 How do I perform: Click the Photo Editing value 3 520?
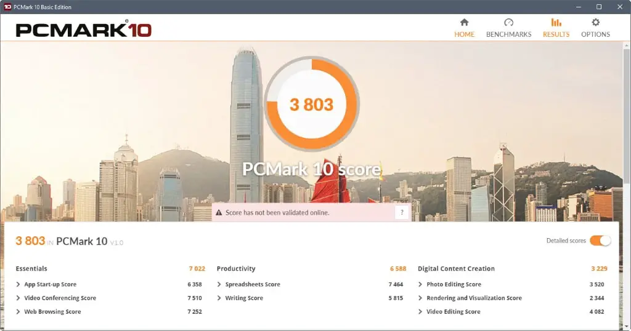[596, 284]
